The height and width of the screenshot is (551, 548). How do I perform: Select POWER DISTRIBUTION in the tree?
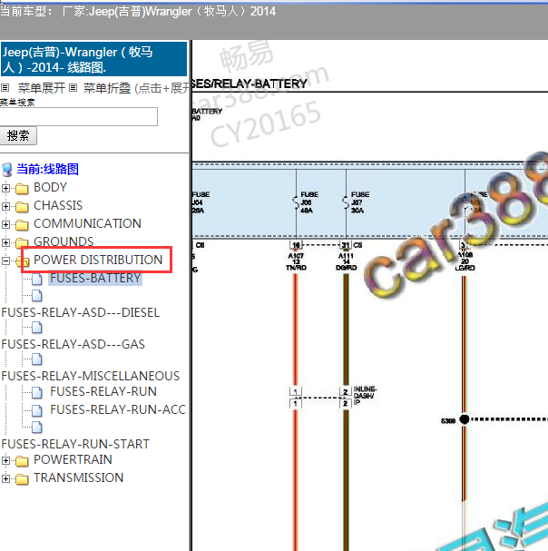98,260
